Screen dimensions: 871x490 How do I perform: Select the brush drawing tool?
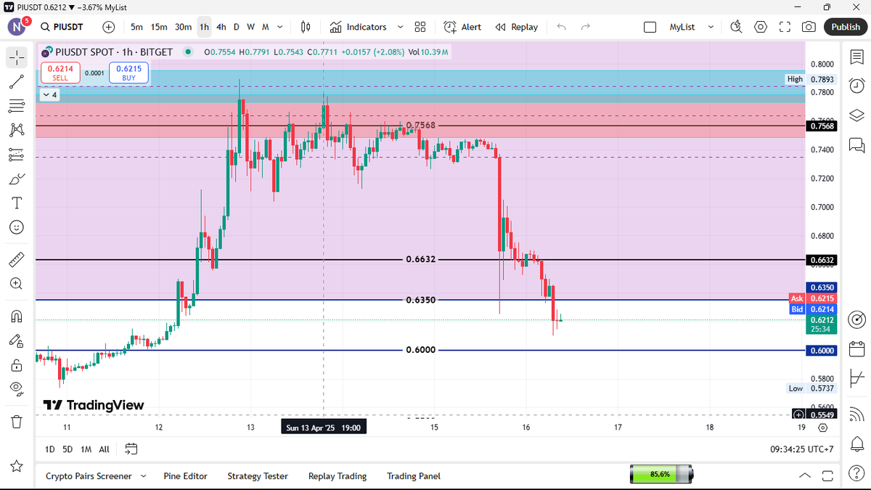(x=17, y=179)
